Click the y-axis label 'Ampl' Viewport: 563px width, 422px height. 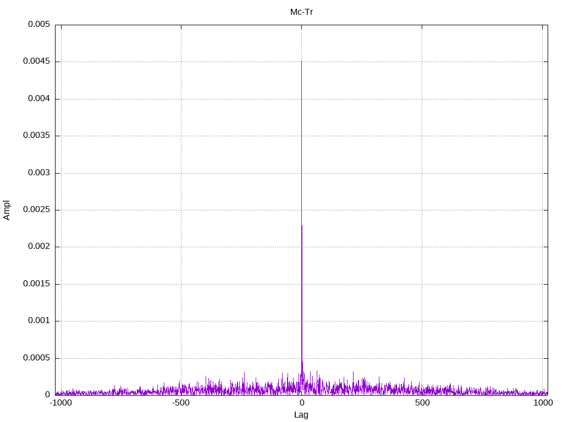tap(7, 210)
